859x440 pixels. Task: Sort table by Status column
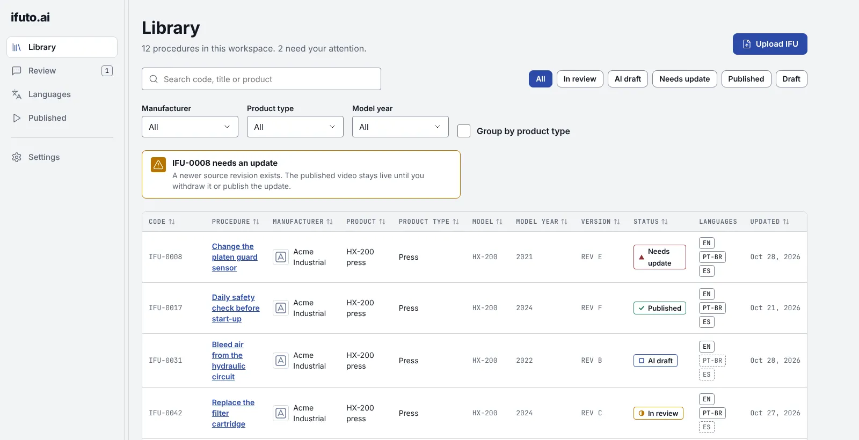pos(651,222)
